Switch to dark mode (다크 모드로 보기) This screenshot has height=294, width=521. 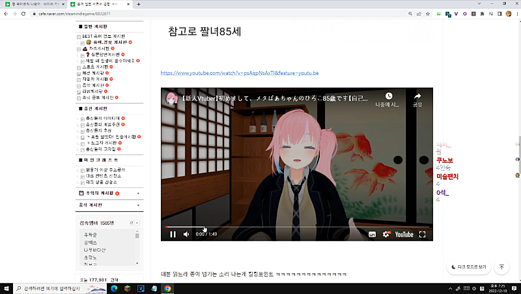(468, 267)
